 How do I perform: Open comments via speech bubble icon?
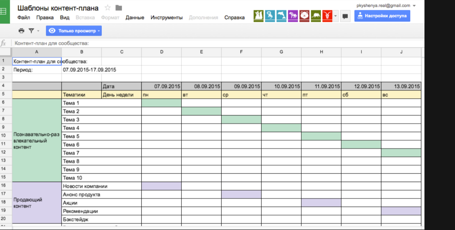tap(345, 16)
